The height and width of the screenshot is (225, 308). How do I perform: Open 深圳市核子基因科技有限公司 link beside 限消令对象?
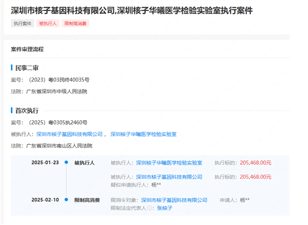pyautogui.click(x=174, y=200)
